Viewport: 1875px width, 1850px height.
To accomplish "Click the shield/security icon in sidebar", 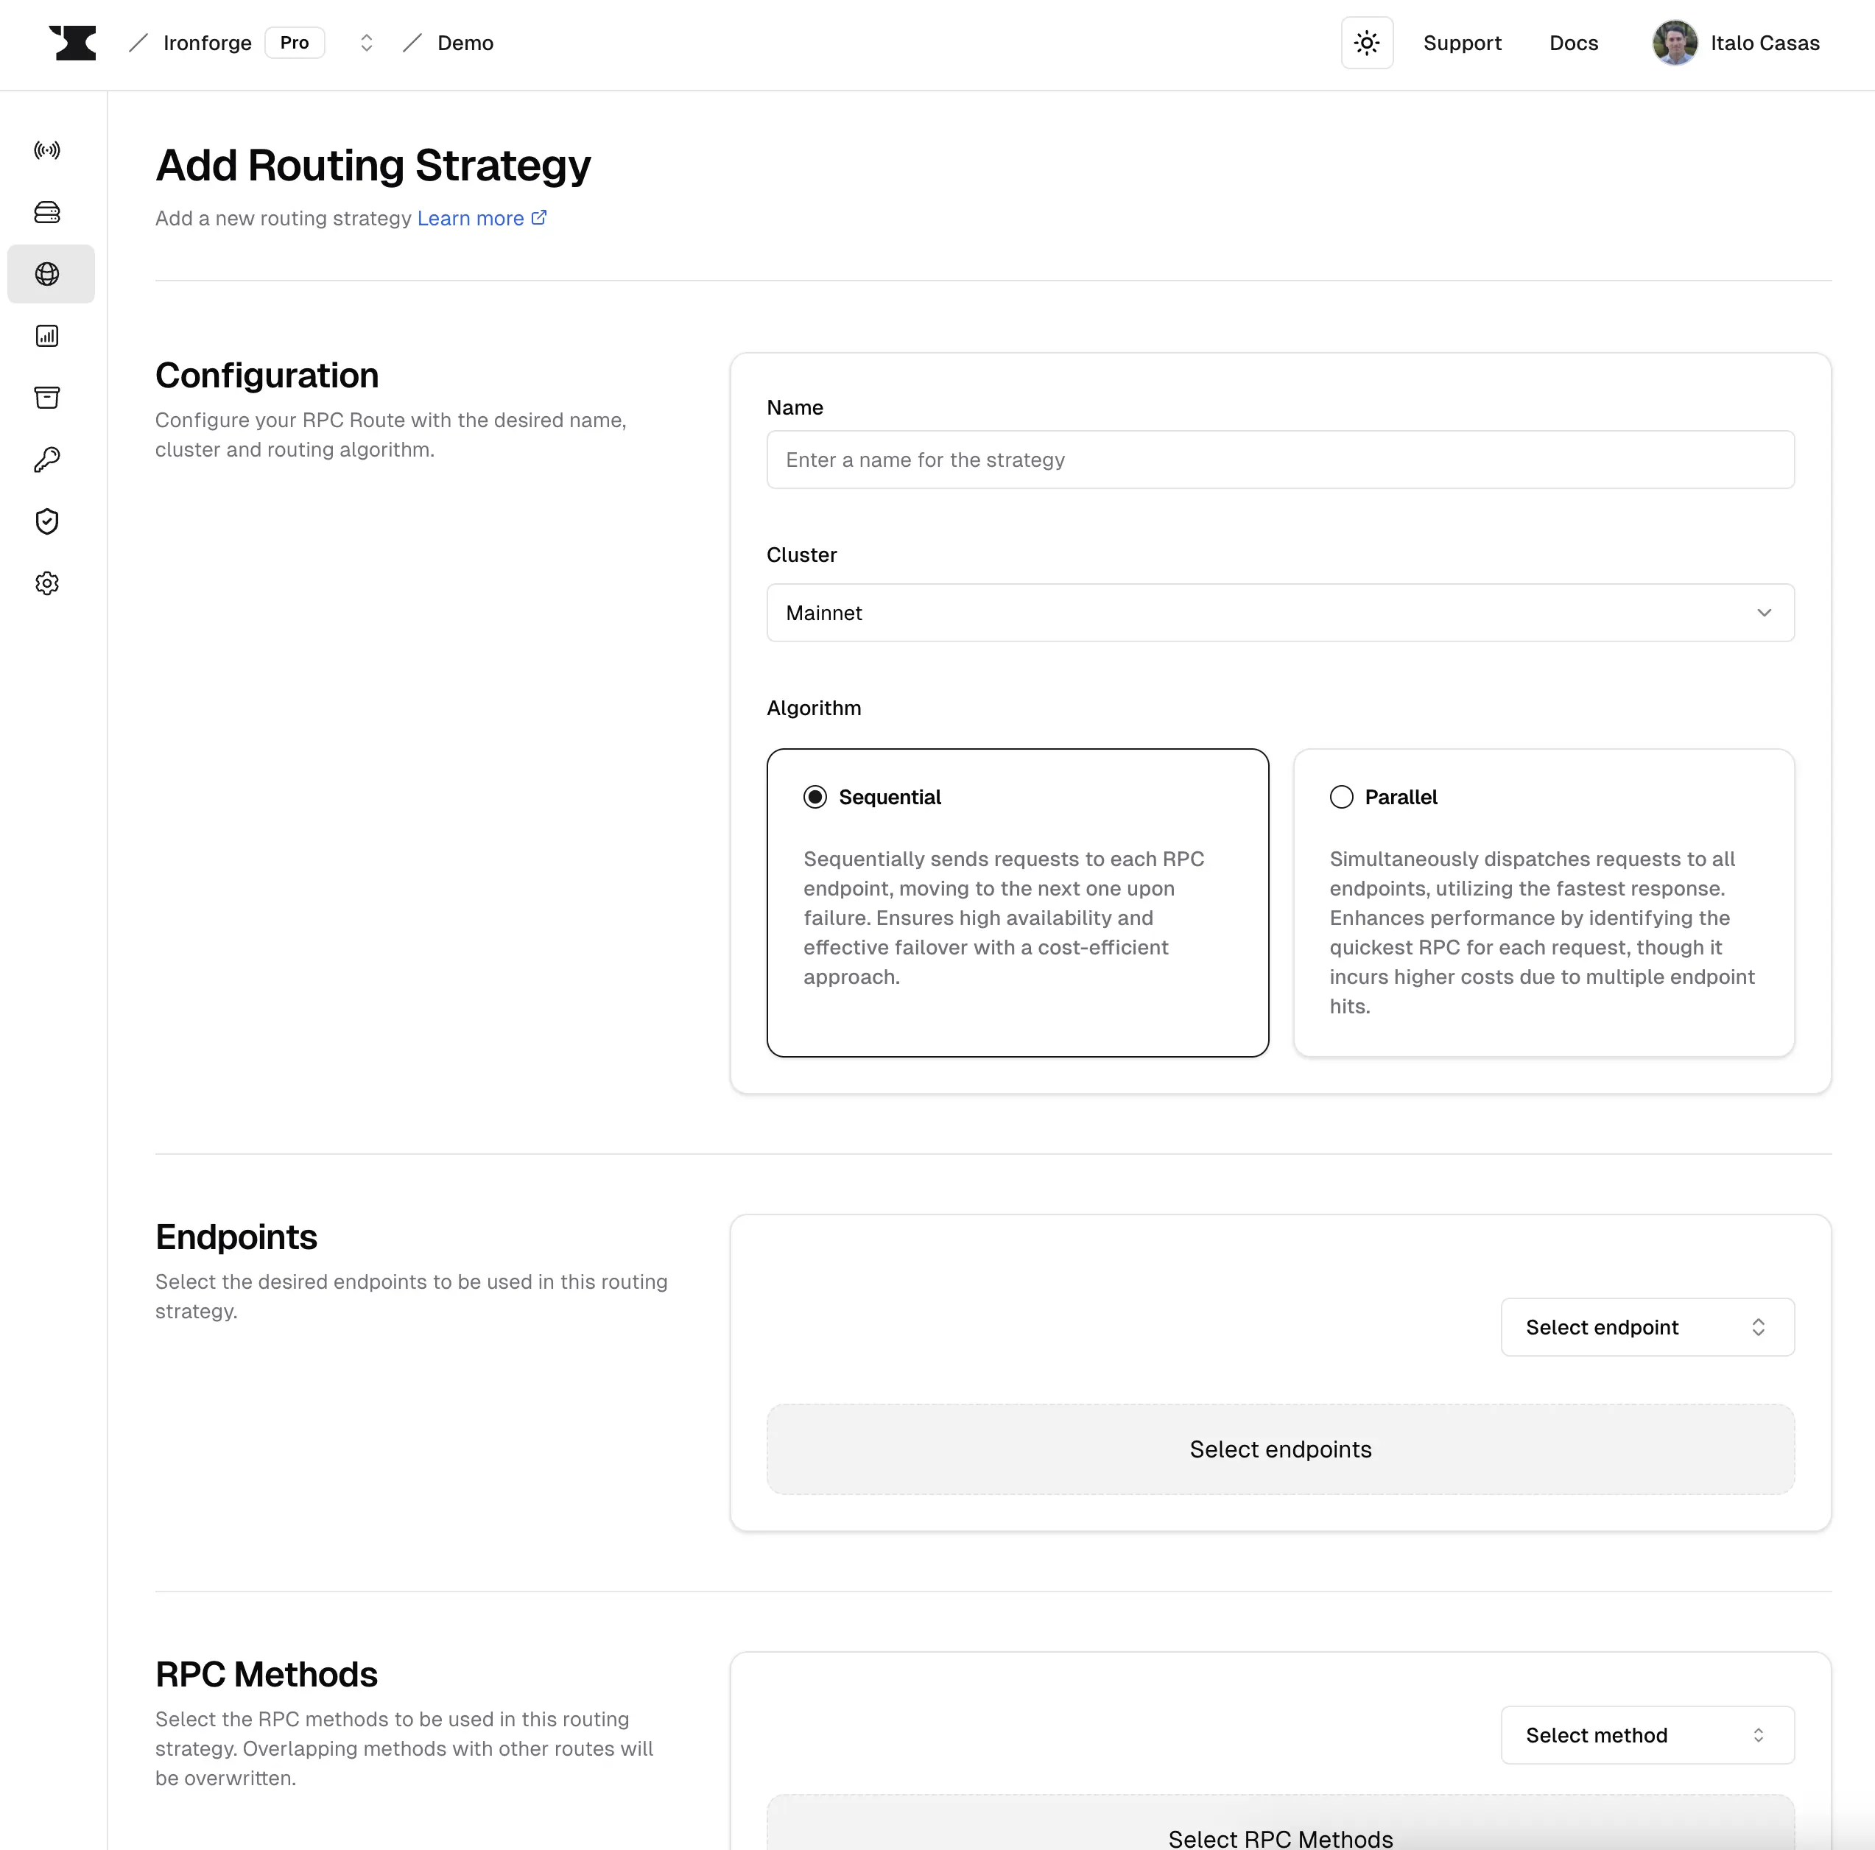I will [47, 520].
